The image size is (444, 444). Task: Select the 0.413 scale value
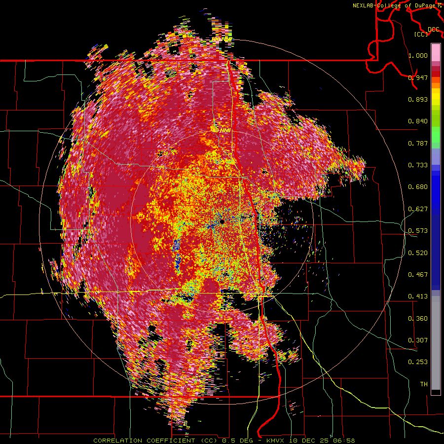pyautogui.click(x=418, y=296)
